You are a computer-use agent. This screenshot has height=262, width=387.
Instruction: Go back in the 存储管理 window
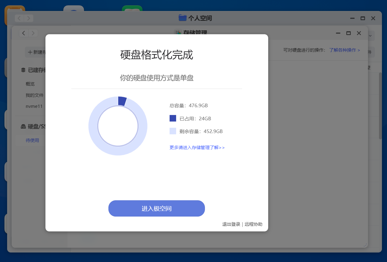point(24,33)
